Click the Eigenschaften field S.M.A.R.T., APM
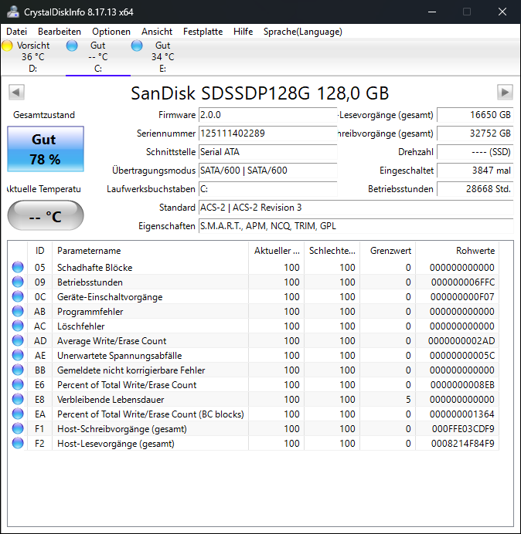Screen dimensions: 521x534 tap(356, 226)
